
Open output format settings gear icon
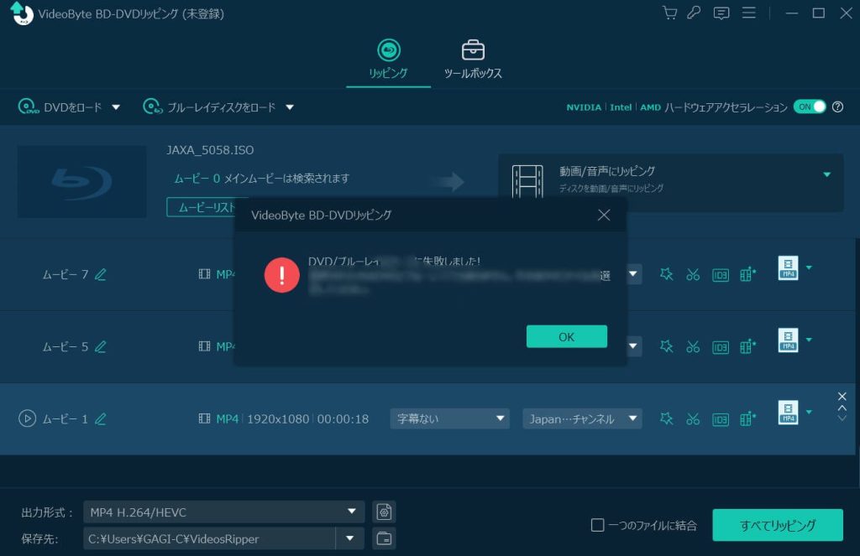[x=384, y=512]
